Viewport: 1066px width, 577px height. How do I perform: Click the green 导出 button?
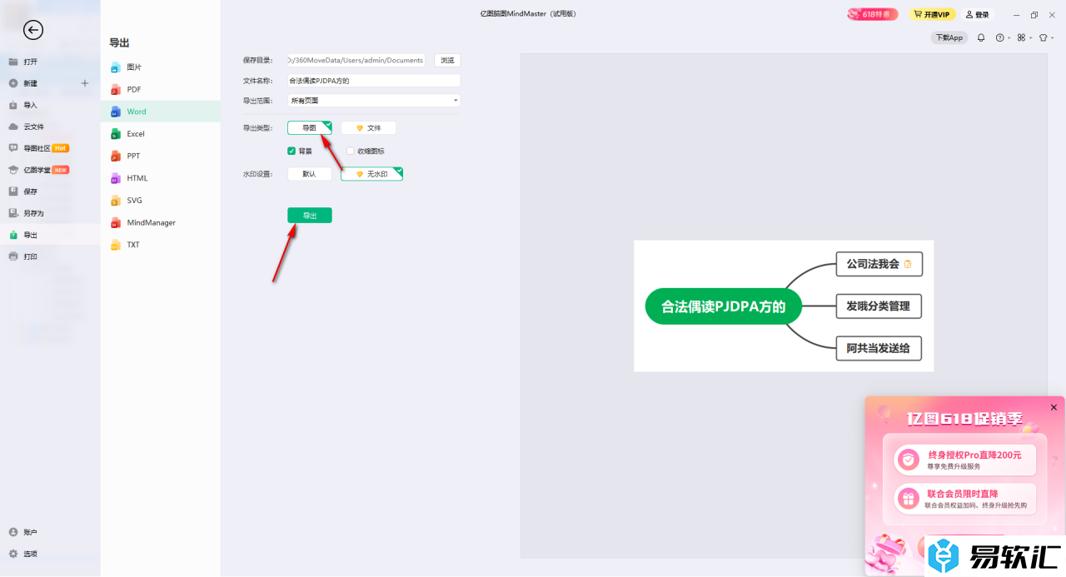pos(310,216)
